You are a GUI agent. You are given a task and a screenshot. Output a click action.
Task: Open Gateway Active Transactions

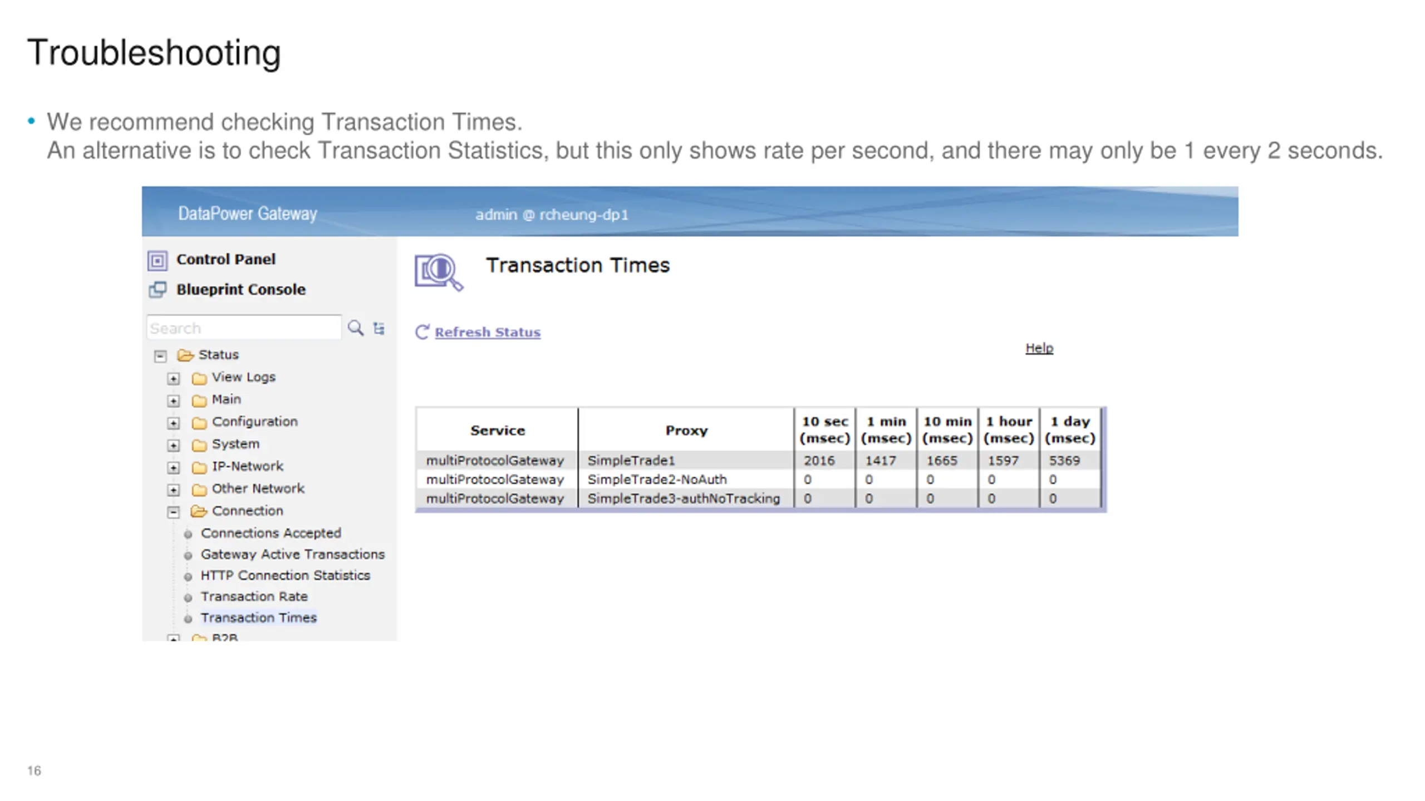[x=293, y=554]
